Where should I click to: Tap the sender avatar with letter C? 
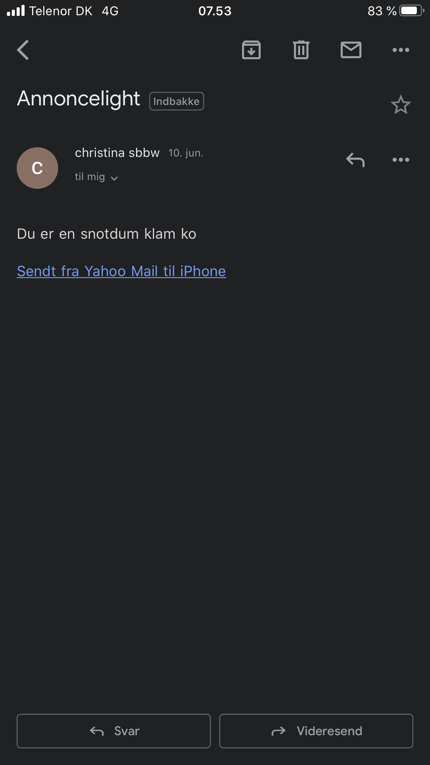click(37, 168)
